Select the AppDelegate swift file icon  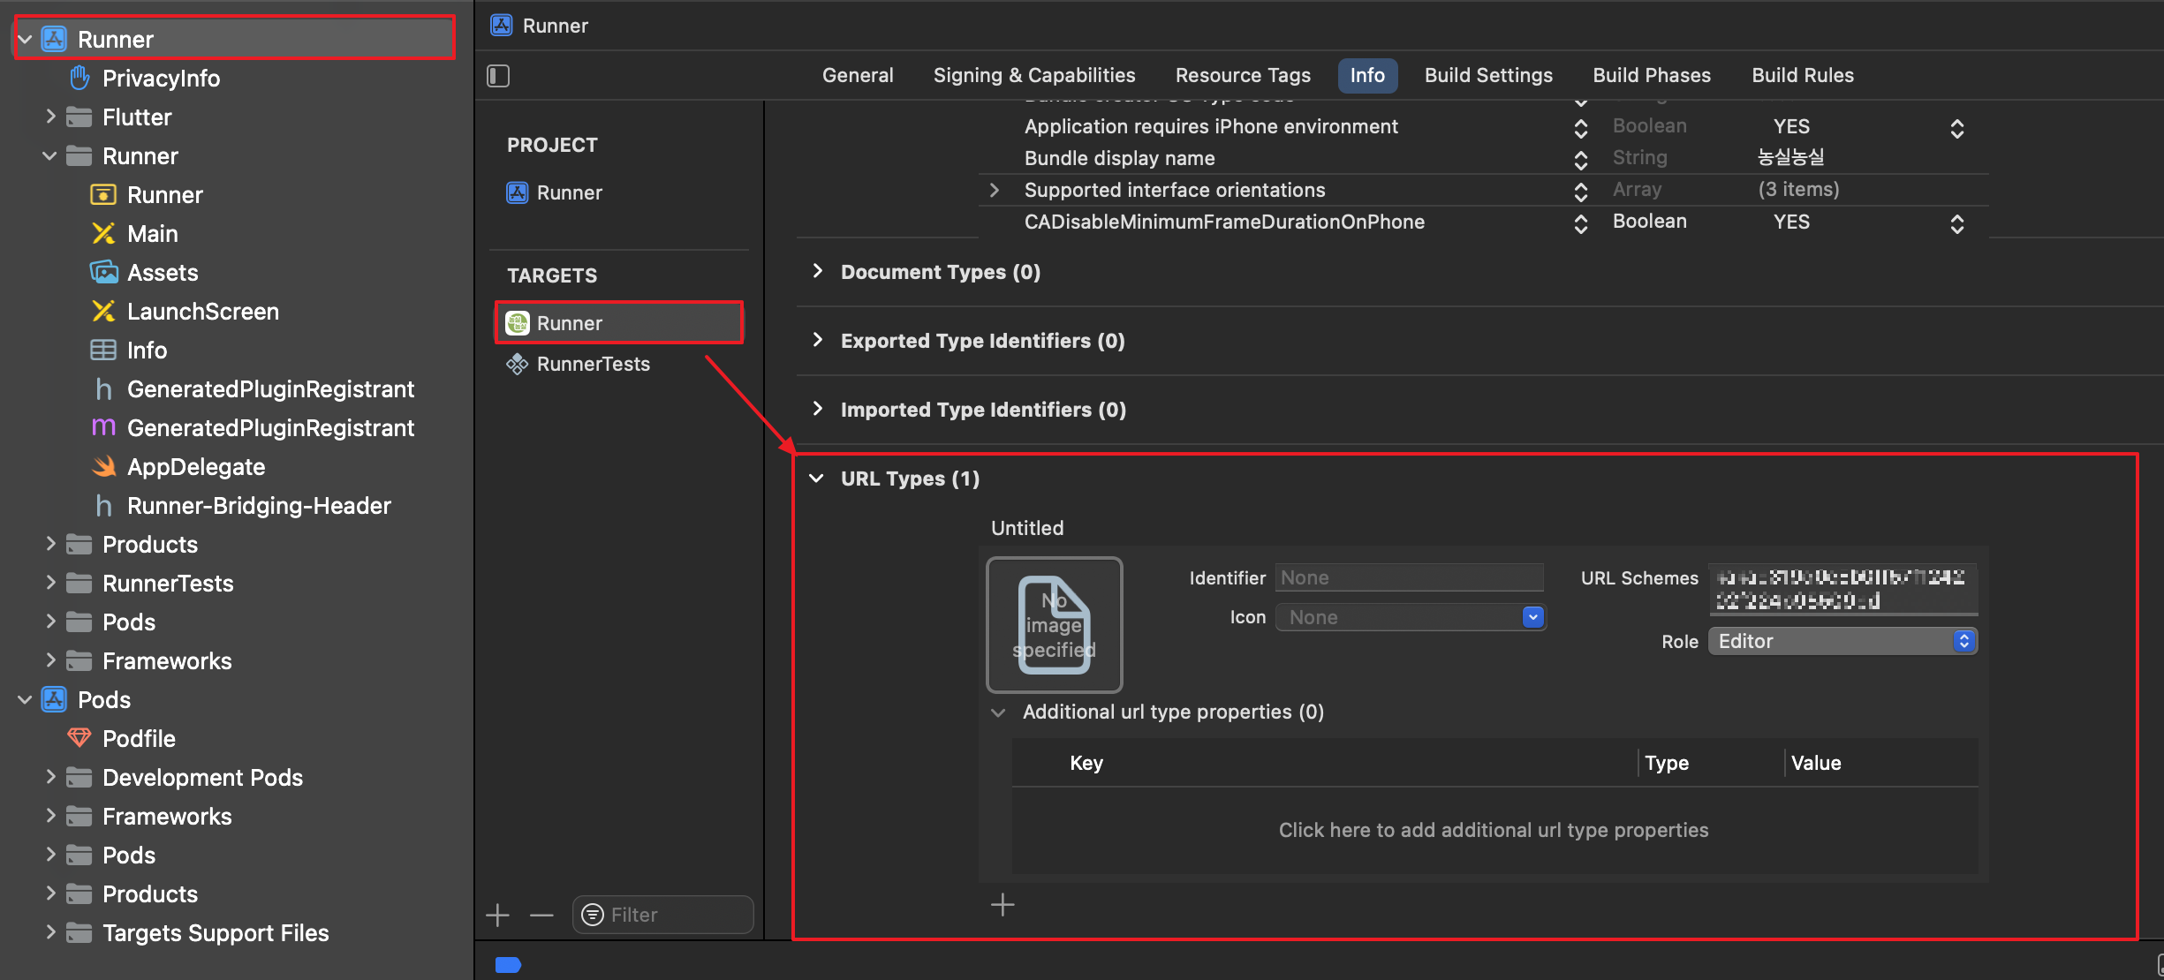tap(104, 466)
